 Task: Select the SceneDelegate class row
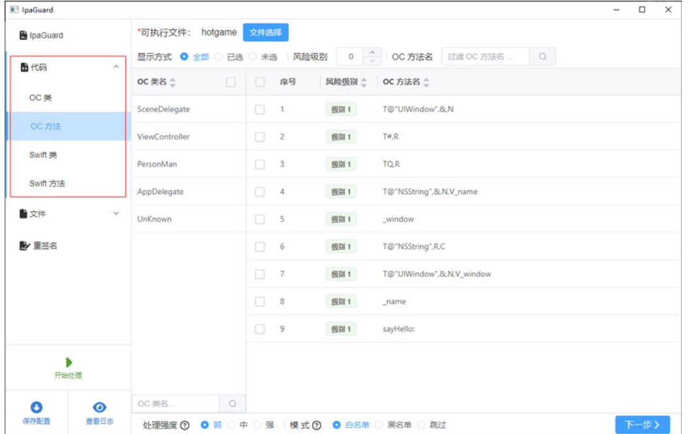pyautogui.click(x=189, y=109)
